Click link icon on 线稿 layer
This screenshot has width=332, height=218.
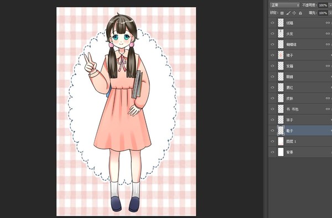328,23
